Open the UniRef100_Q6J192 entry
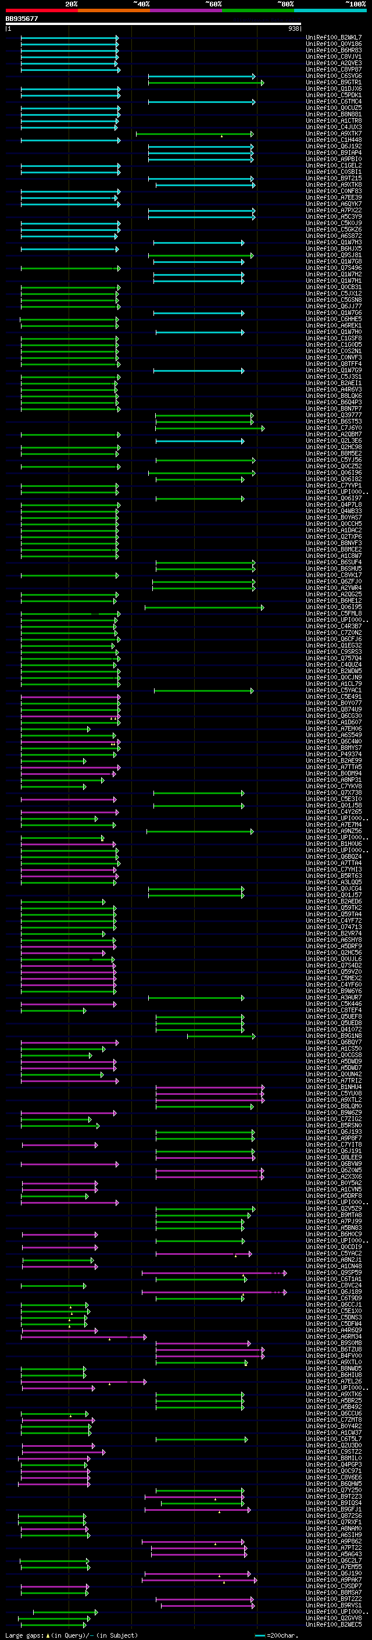The width and height of the screenshot is (372, 1640). (333, 147)
